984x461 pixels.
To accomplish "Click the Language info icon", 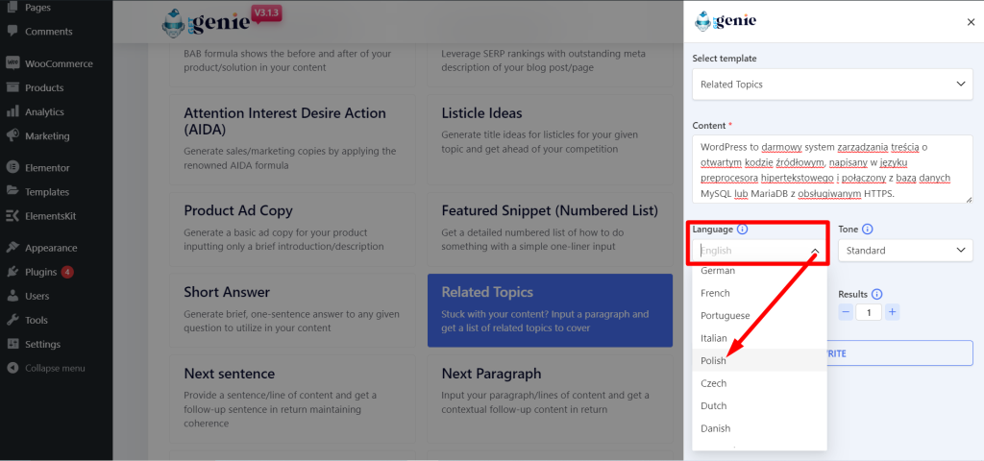I will coord(743,230).
